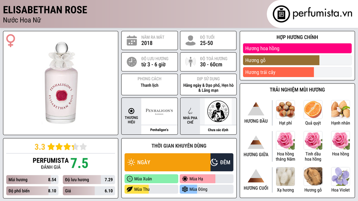Click the middle-note pyramid icon Hương giữa

[x=256, y=142]
